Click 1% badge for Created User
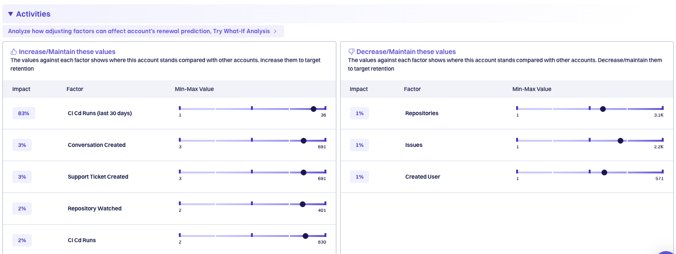The height and width of the screenshot is (254, 676). [360, 177]
